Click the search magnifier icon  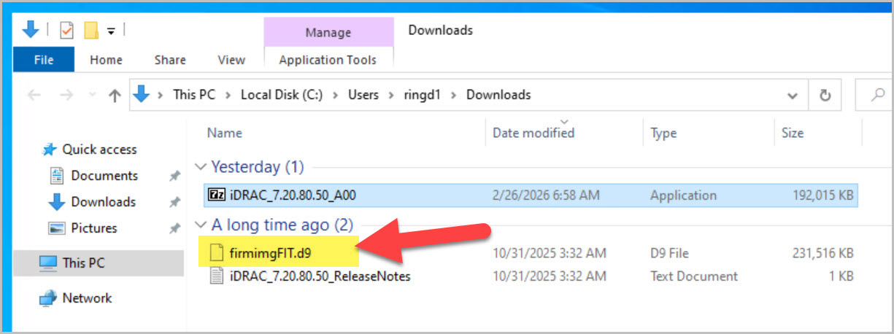coord(878,95)
